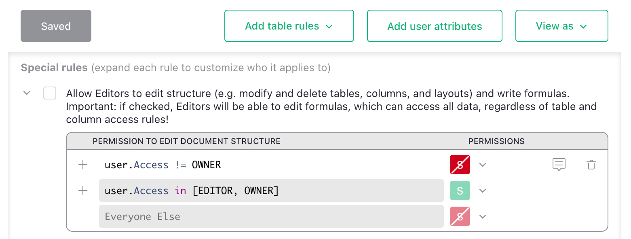Click the plus icon beside the EDITOR rule
The width and height of the screenshot is (631, 239).
(x=83, y=190)
